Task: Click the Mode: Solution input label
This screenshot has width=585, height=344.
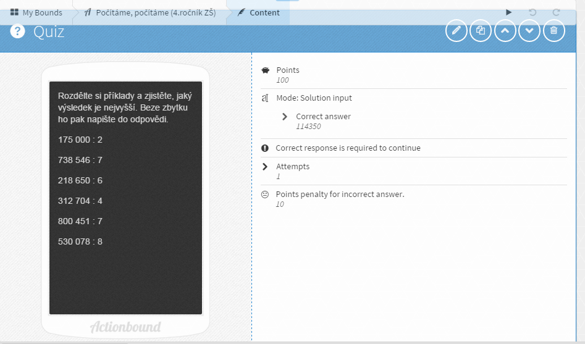Action: coord(314,98)
